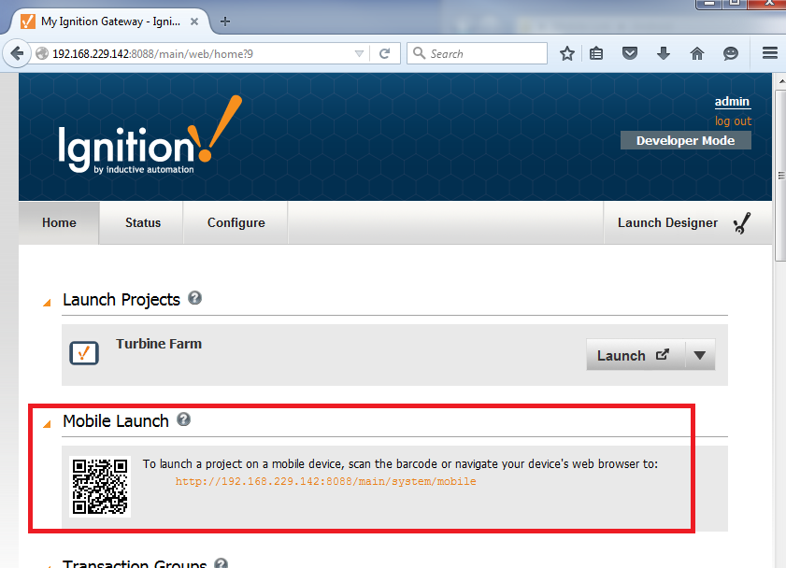Reload the page with the refresh icon
Image resolution: width=786 pixels, height=568 pixels.
384,53
